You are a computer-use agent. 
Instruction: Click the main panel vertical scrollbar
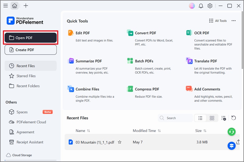tap(242, 40)
